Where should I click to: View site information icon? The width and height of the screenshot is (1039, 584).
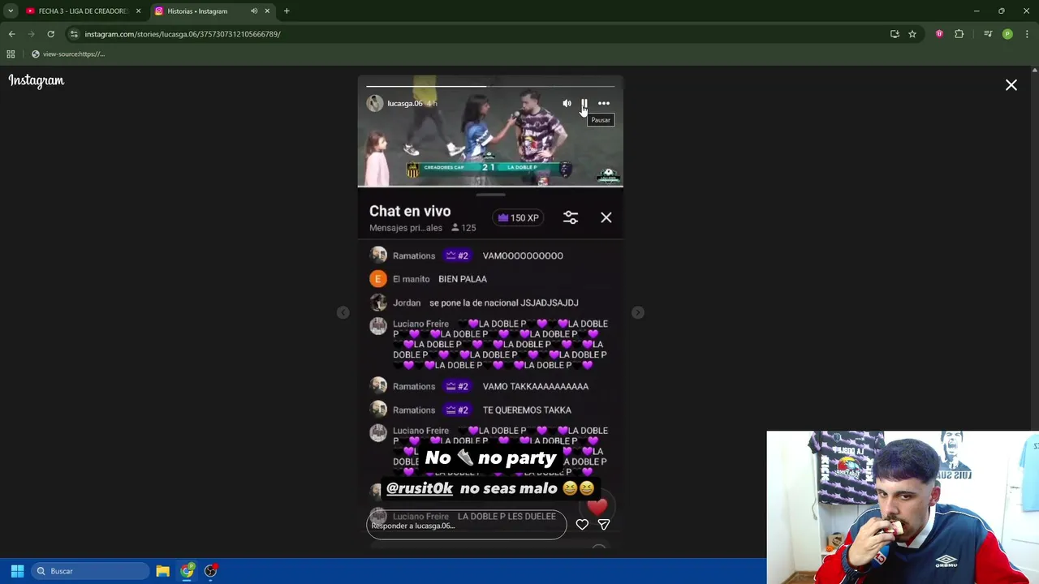pos(74,34)
